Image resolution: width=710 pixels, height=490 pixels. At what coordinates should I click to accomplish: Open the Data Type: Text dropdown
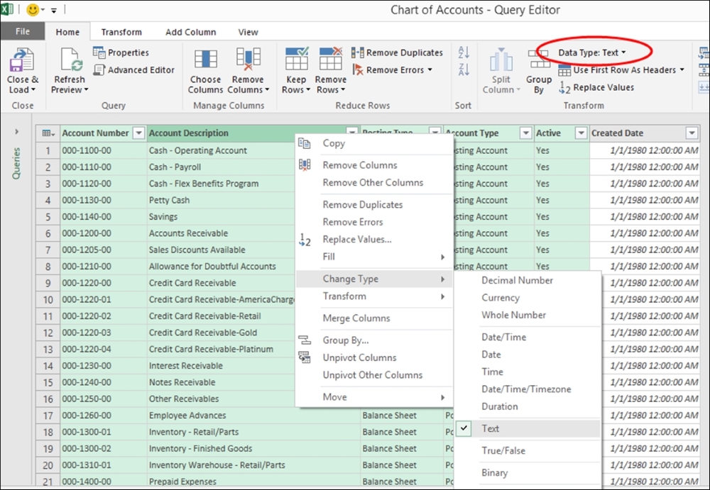coord(591,52)
